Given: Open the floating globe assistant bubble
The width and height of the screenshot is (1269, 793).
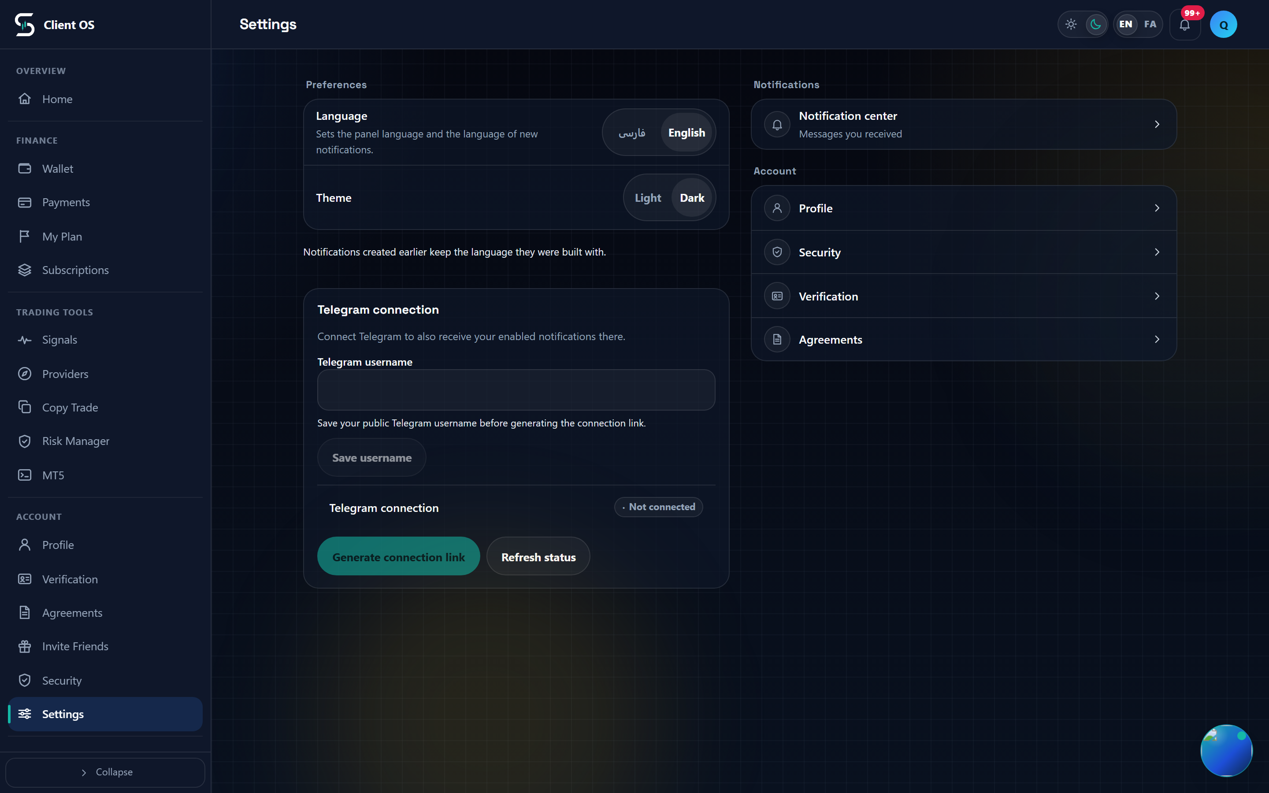Looking at the screenshot, I should tap(1227, 751).
